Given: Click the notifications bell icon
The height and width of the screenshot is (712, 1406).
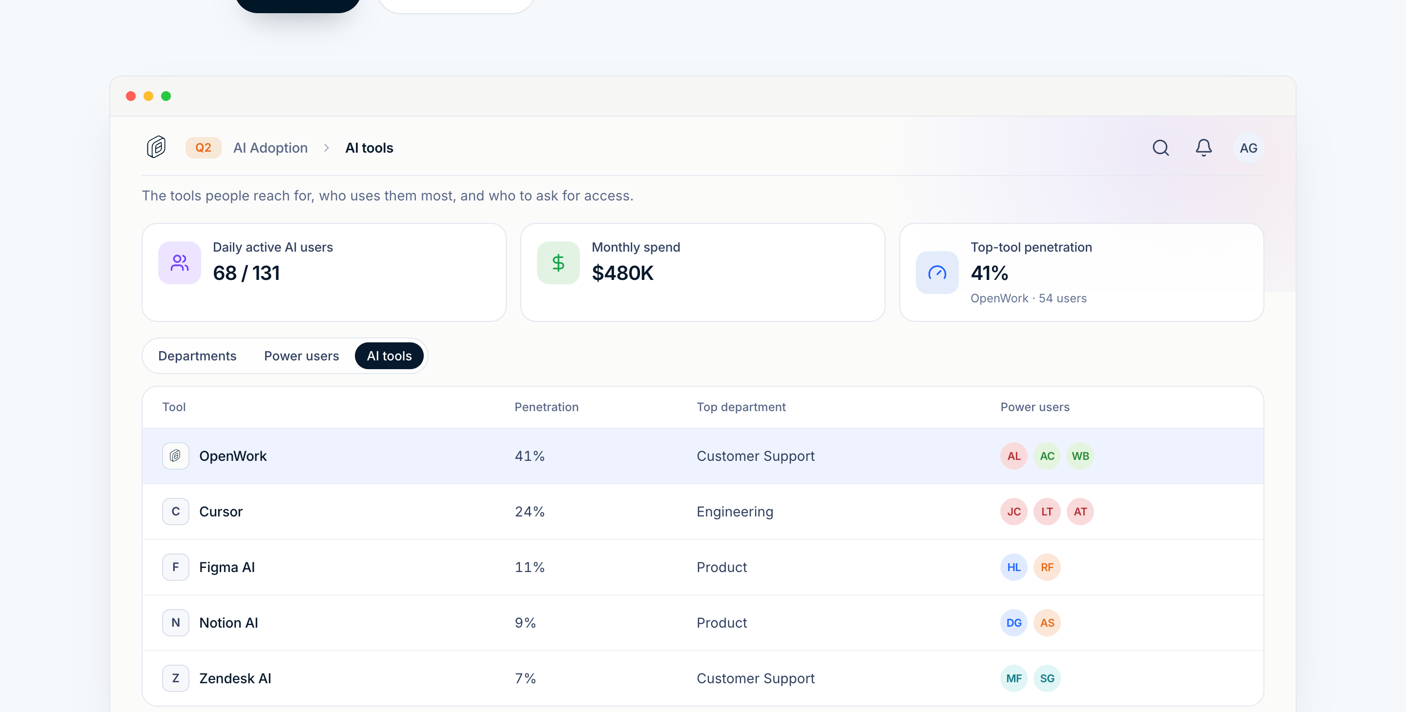Looking at the screenshot, I should [x=1203, y=148].
